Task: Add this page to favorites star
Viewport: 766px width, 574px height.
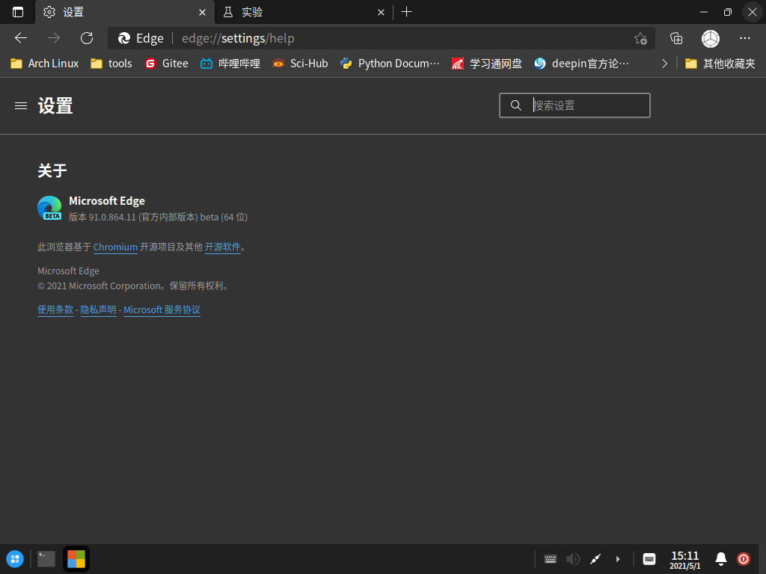Action: click(x=640, y=38)
